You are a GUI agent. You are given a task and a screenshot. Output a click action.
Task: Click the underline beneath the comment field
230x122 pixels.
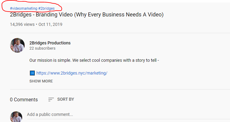129,119
